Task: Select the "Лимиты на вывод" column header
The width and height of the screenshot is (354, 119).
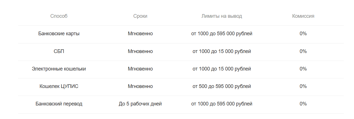Action: 222,16
